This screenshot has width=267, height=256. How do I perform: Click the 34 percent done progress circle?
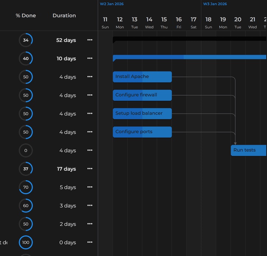[26, 40]
